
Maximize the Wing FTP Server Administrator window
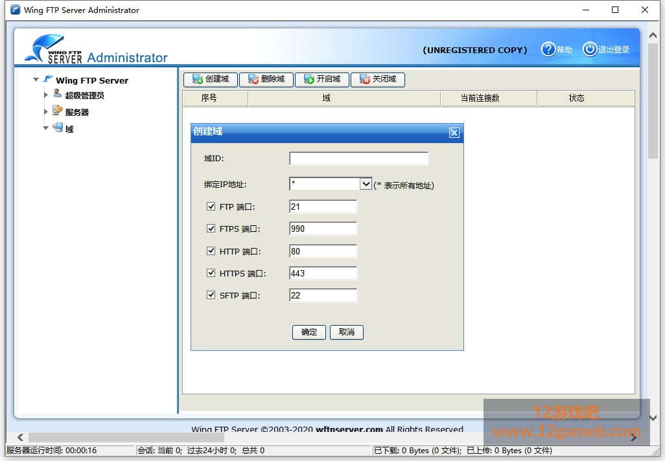pos(615,10)
